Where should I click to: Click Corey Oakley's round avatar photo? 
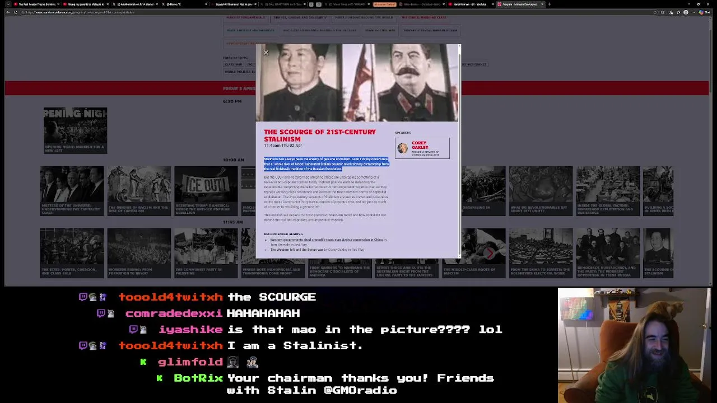click(403, 148)
